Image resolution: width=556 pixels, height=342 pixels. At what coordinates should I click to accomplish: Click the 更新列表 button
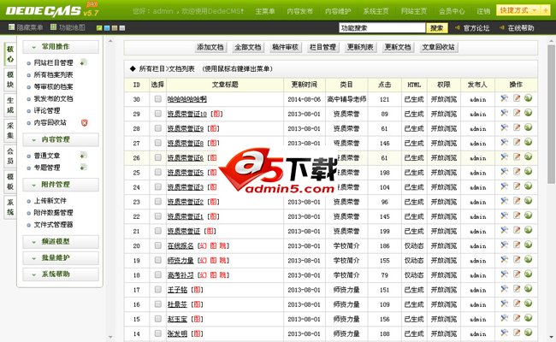point(360,47)
